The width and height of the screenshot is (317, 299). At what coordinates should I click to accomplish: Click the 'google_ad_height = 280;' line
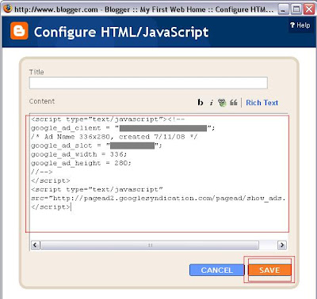(x=81, y=163)
